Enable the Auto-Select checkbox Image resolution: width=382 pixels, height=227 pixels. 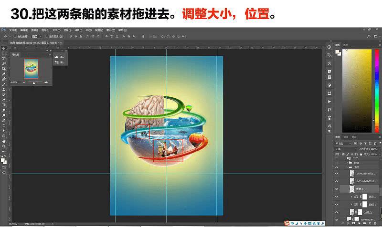pyautogui.click(x=15, y=36)
